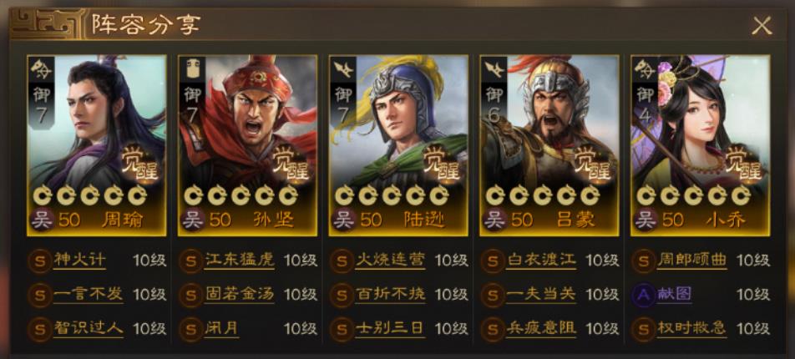This screenshot has height=359, width=795.
Task: Open the 权时救急 skill details
Action: tap(691, 328)
